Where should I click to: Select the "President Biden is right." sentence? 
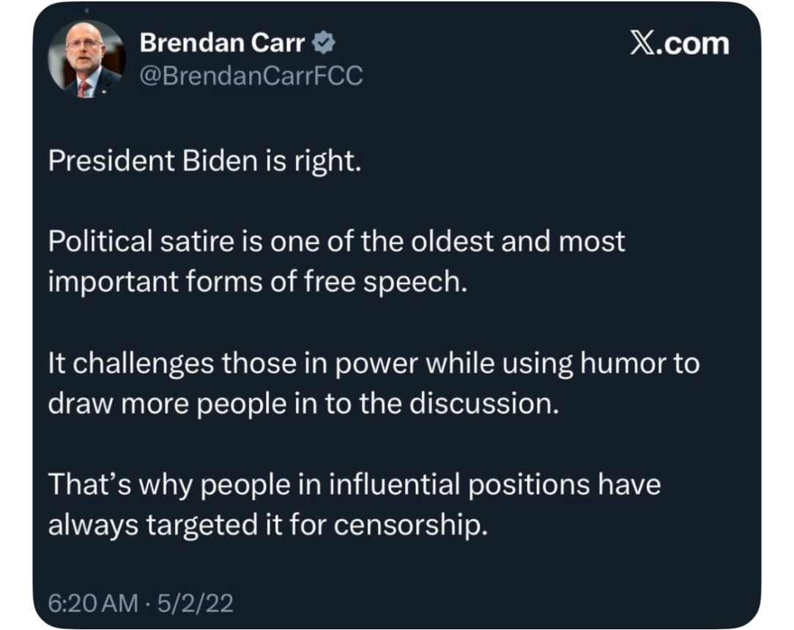click(204, 161)
